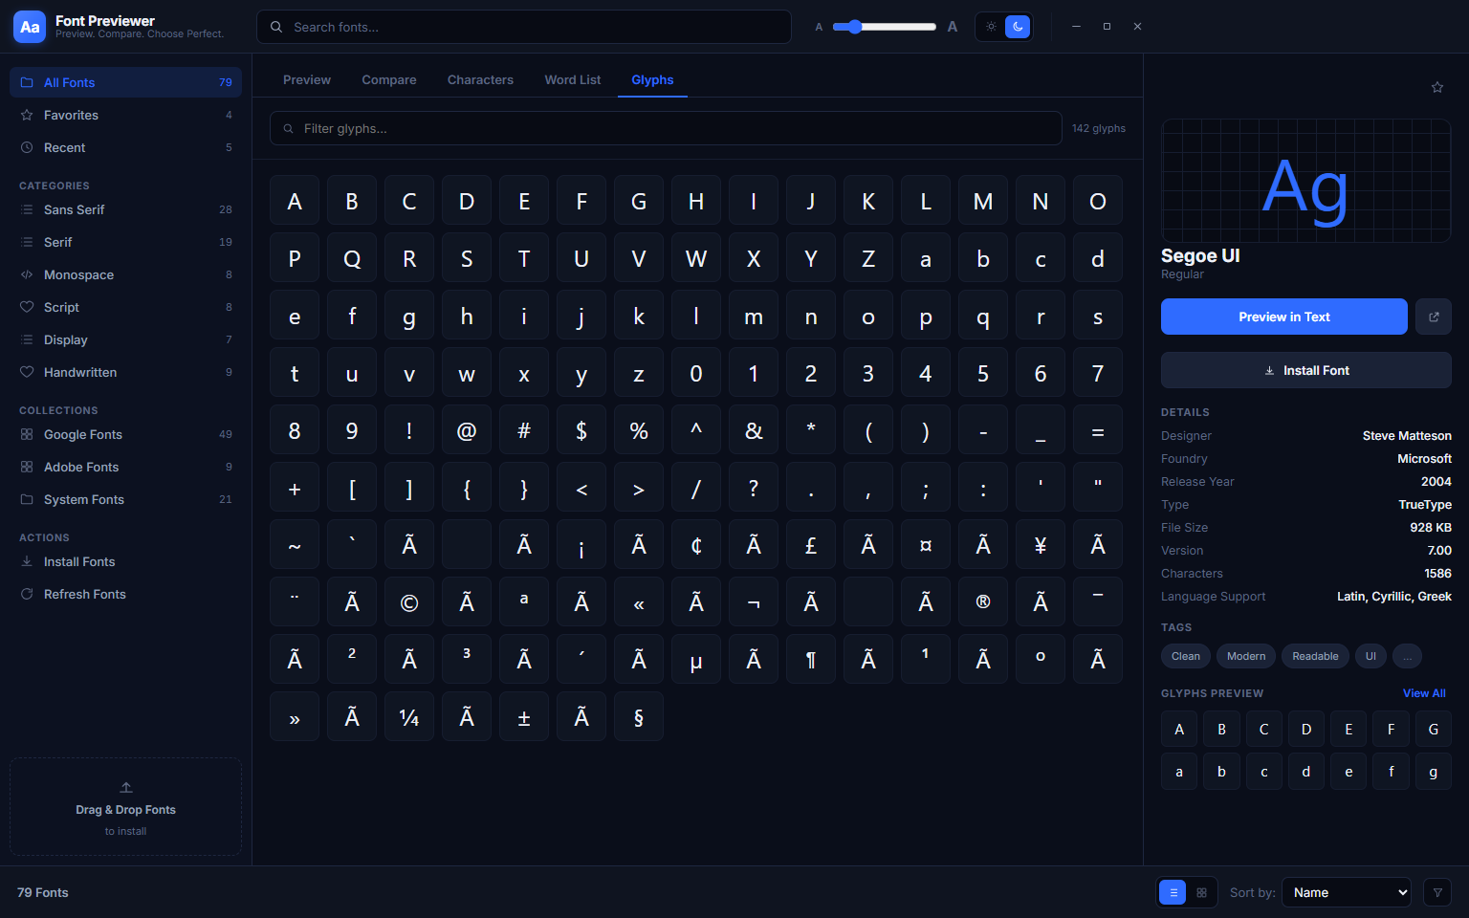Click the magnifier icon in font search
1469x918 pixels.
pyautogui.click(x=276, y=27)
